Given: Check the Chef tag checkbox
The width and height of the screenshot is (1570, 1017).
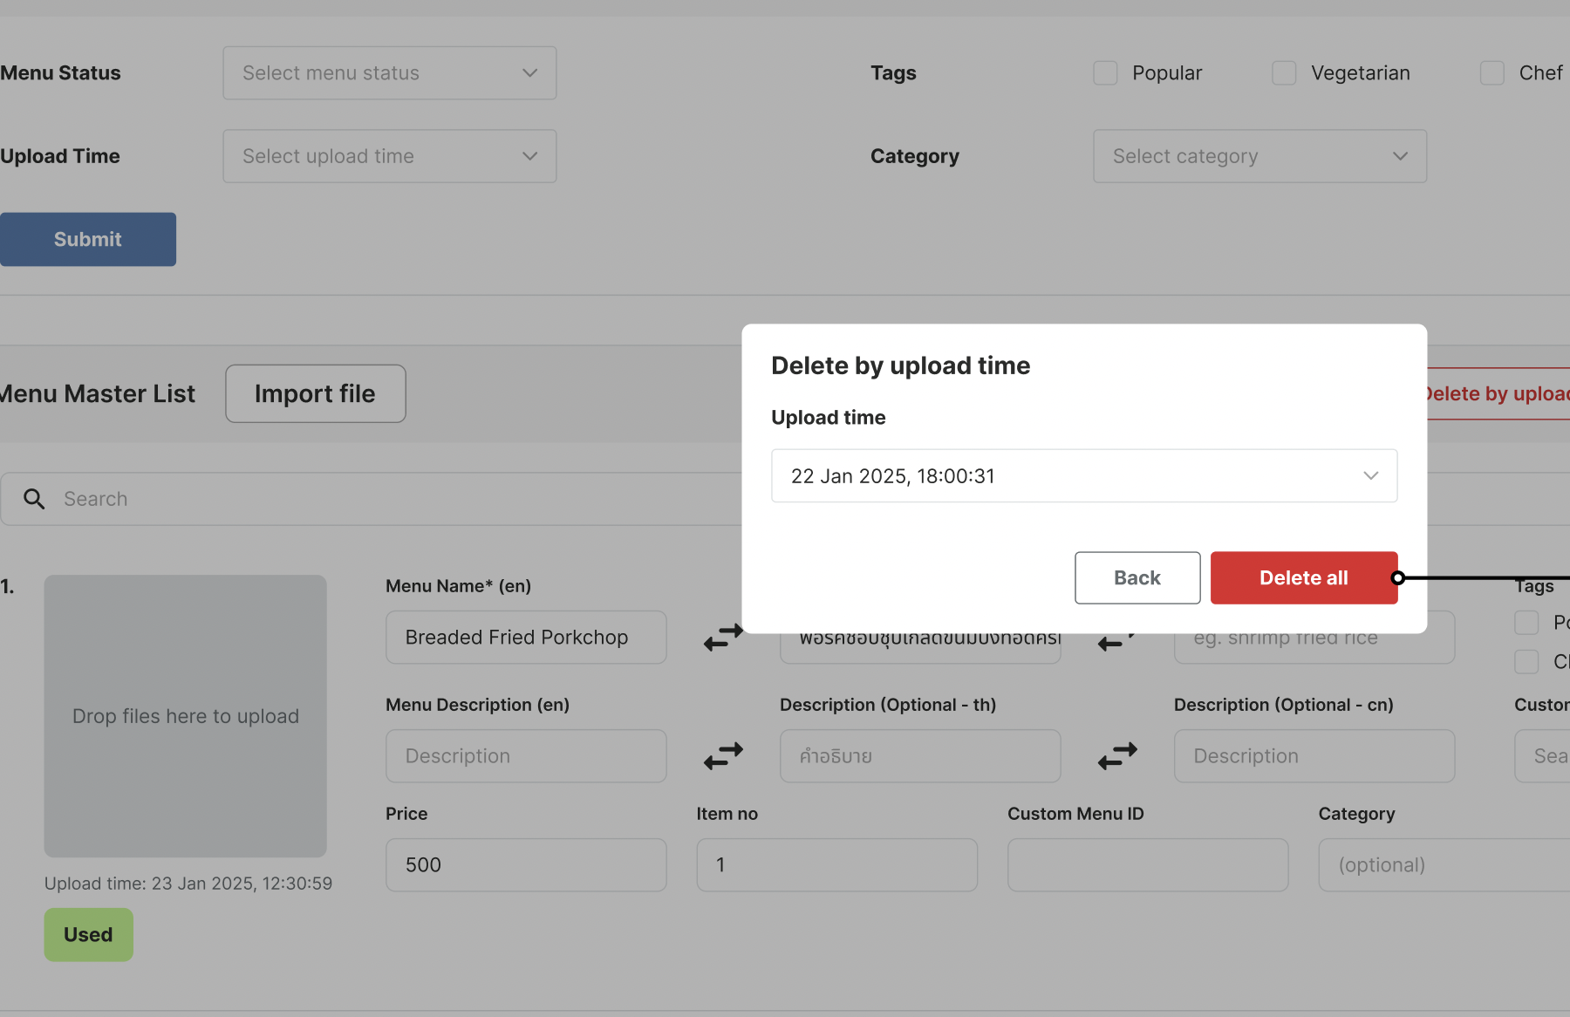Looking at the screenshot, I should click(x=1491, y=73).
